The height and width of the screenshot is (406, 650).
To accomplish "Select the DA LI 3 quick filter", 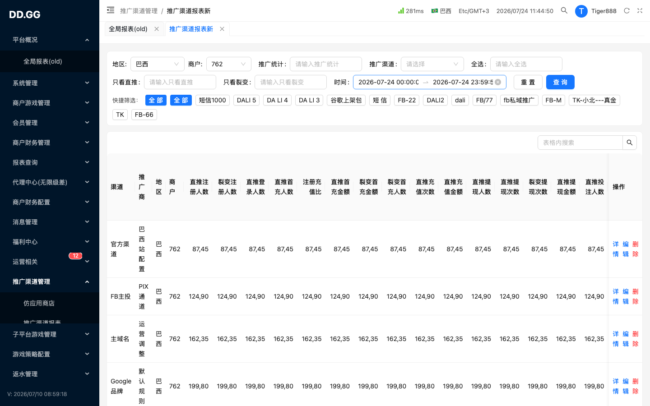I will (309, 100).
